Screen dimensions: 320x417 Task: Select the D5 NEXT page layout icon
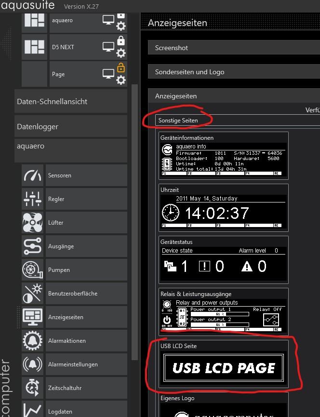pos(34,47)
